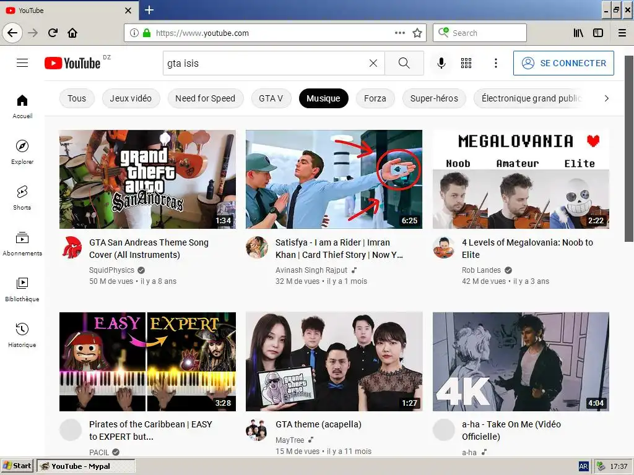Play GTA San Andreas drum cover thumbnail
Viewport: 634px width, 475px height.
pos(147,179)
